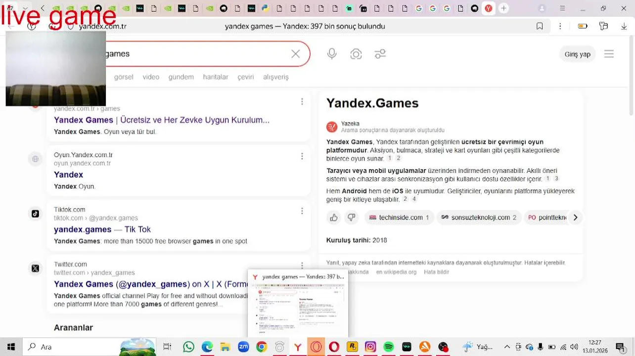Open Rockstar Games Launcher from the taskbar
Screen dimensions: 635x356
point(352,347)
